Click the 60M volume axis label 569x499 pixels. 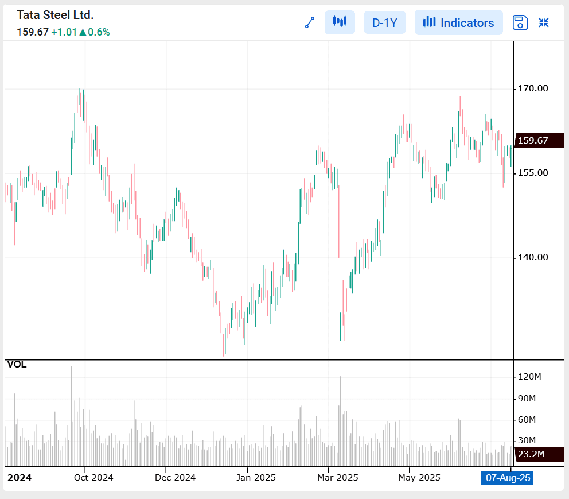pyautogui.click(x=527, y=420)
